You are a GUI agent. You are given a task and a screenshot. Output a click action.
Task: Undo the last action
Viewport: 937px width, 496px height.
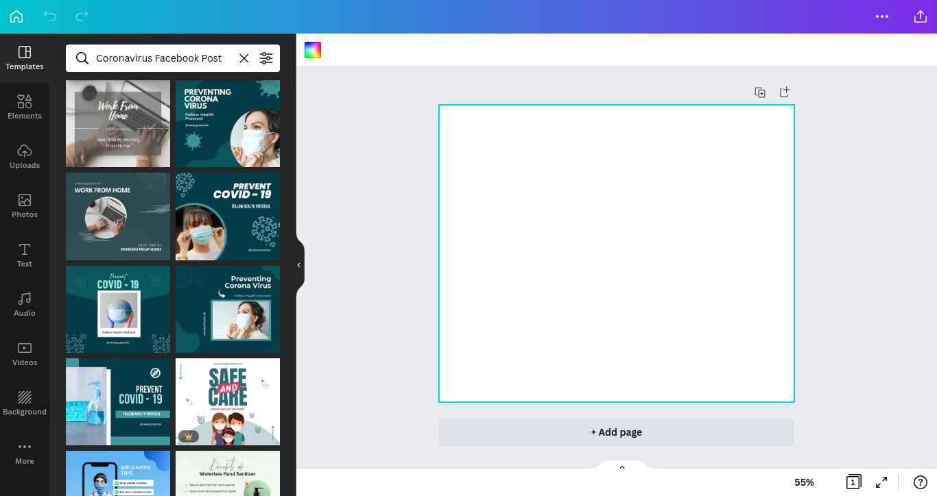click(50, 16)
